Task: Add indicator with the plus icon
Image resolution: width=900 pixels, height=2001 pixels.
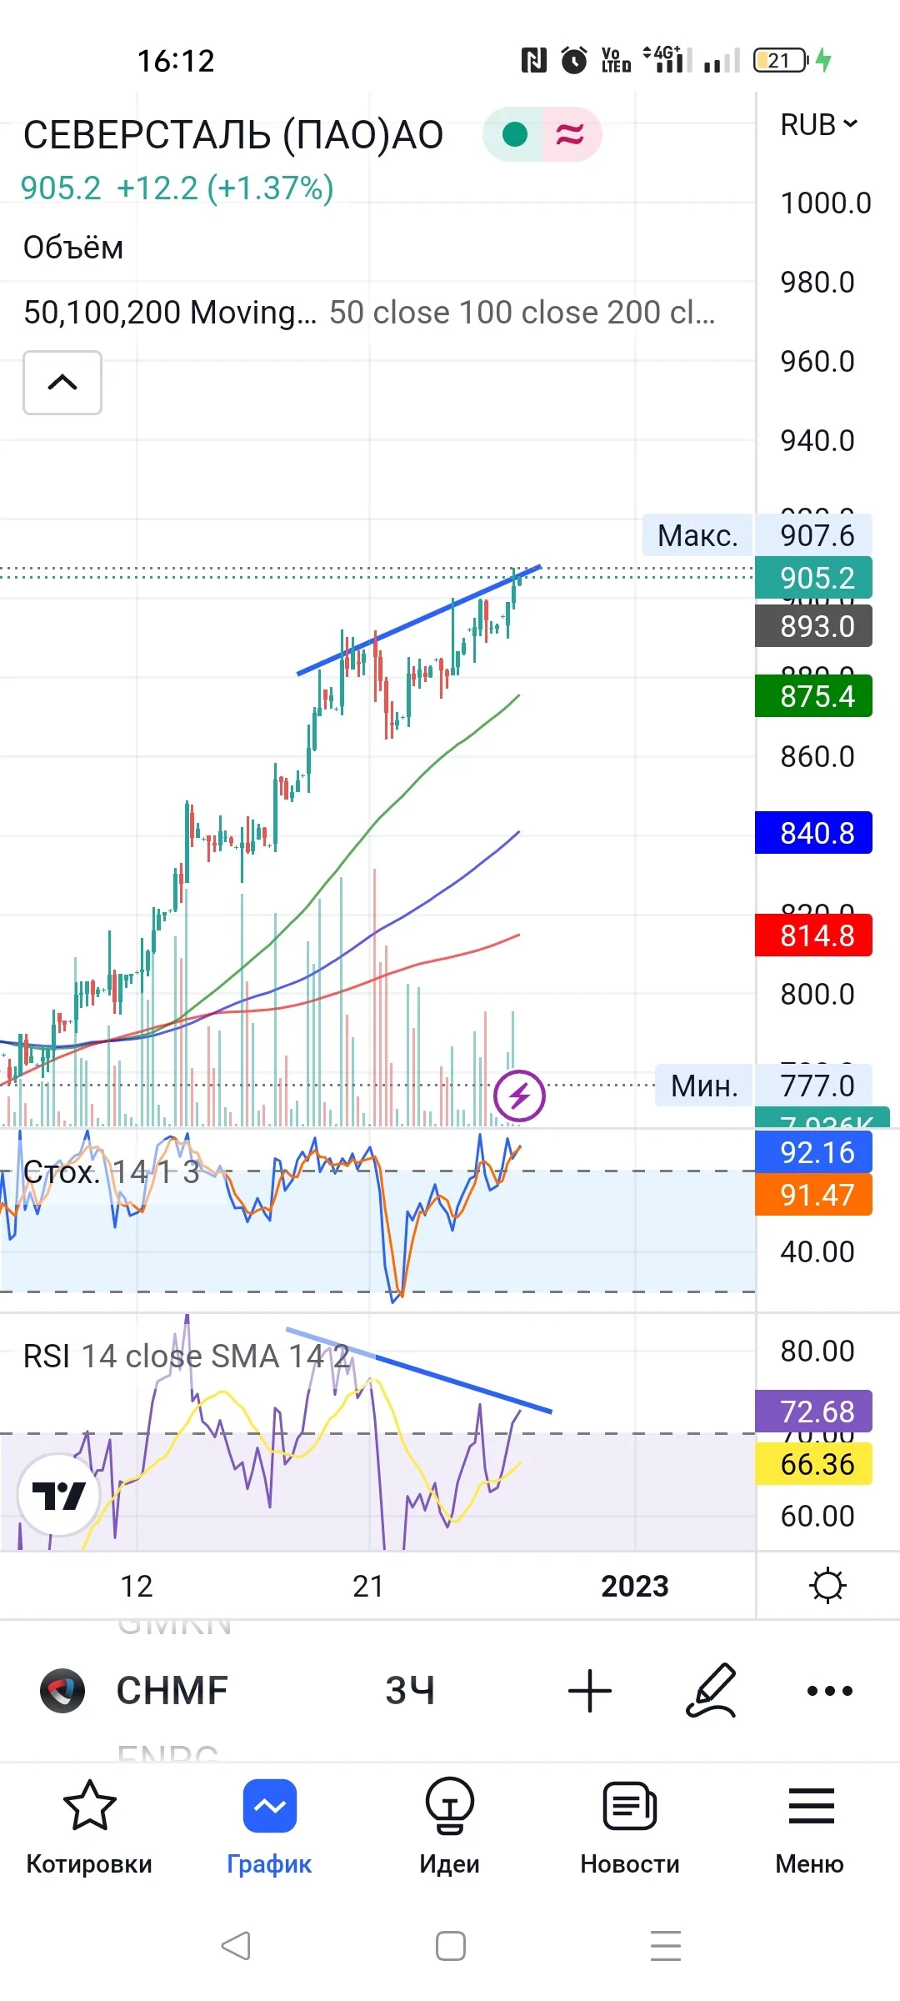Action: 590,1690
